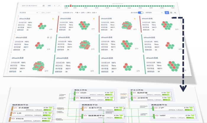The height and width of the screenshot is (123, 207).
Task: Filter by 次要 0 count
Action: [89, 13]
